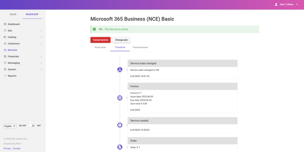Click the Service created plus marker
The width and height of the screenshot is (304, 152).
(x=120, y=125)
